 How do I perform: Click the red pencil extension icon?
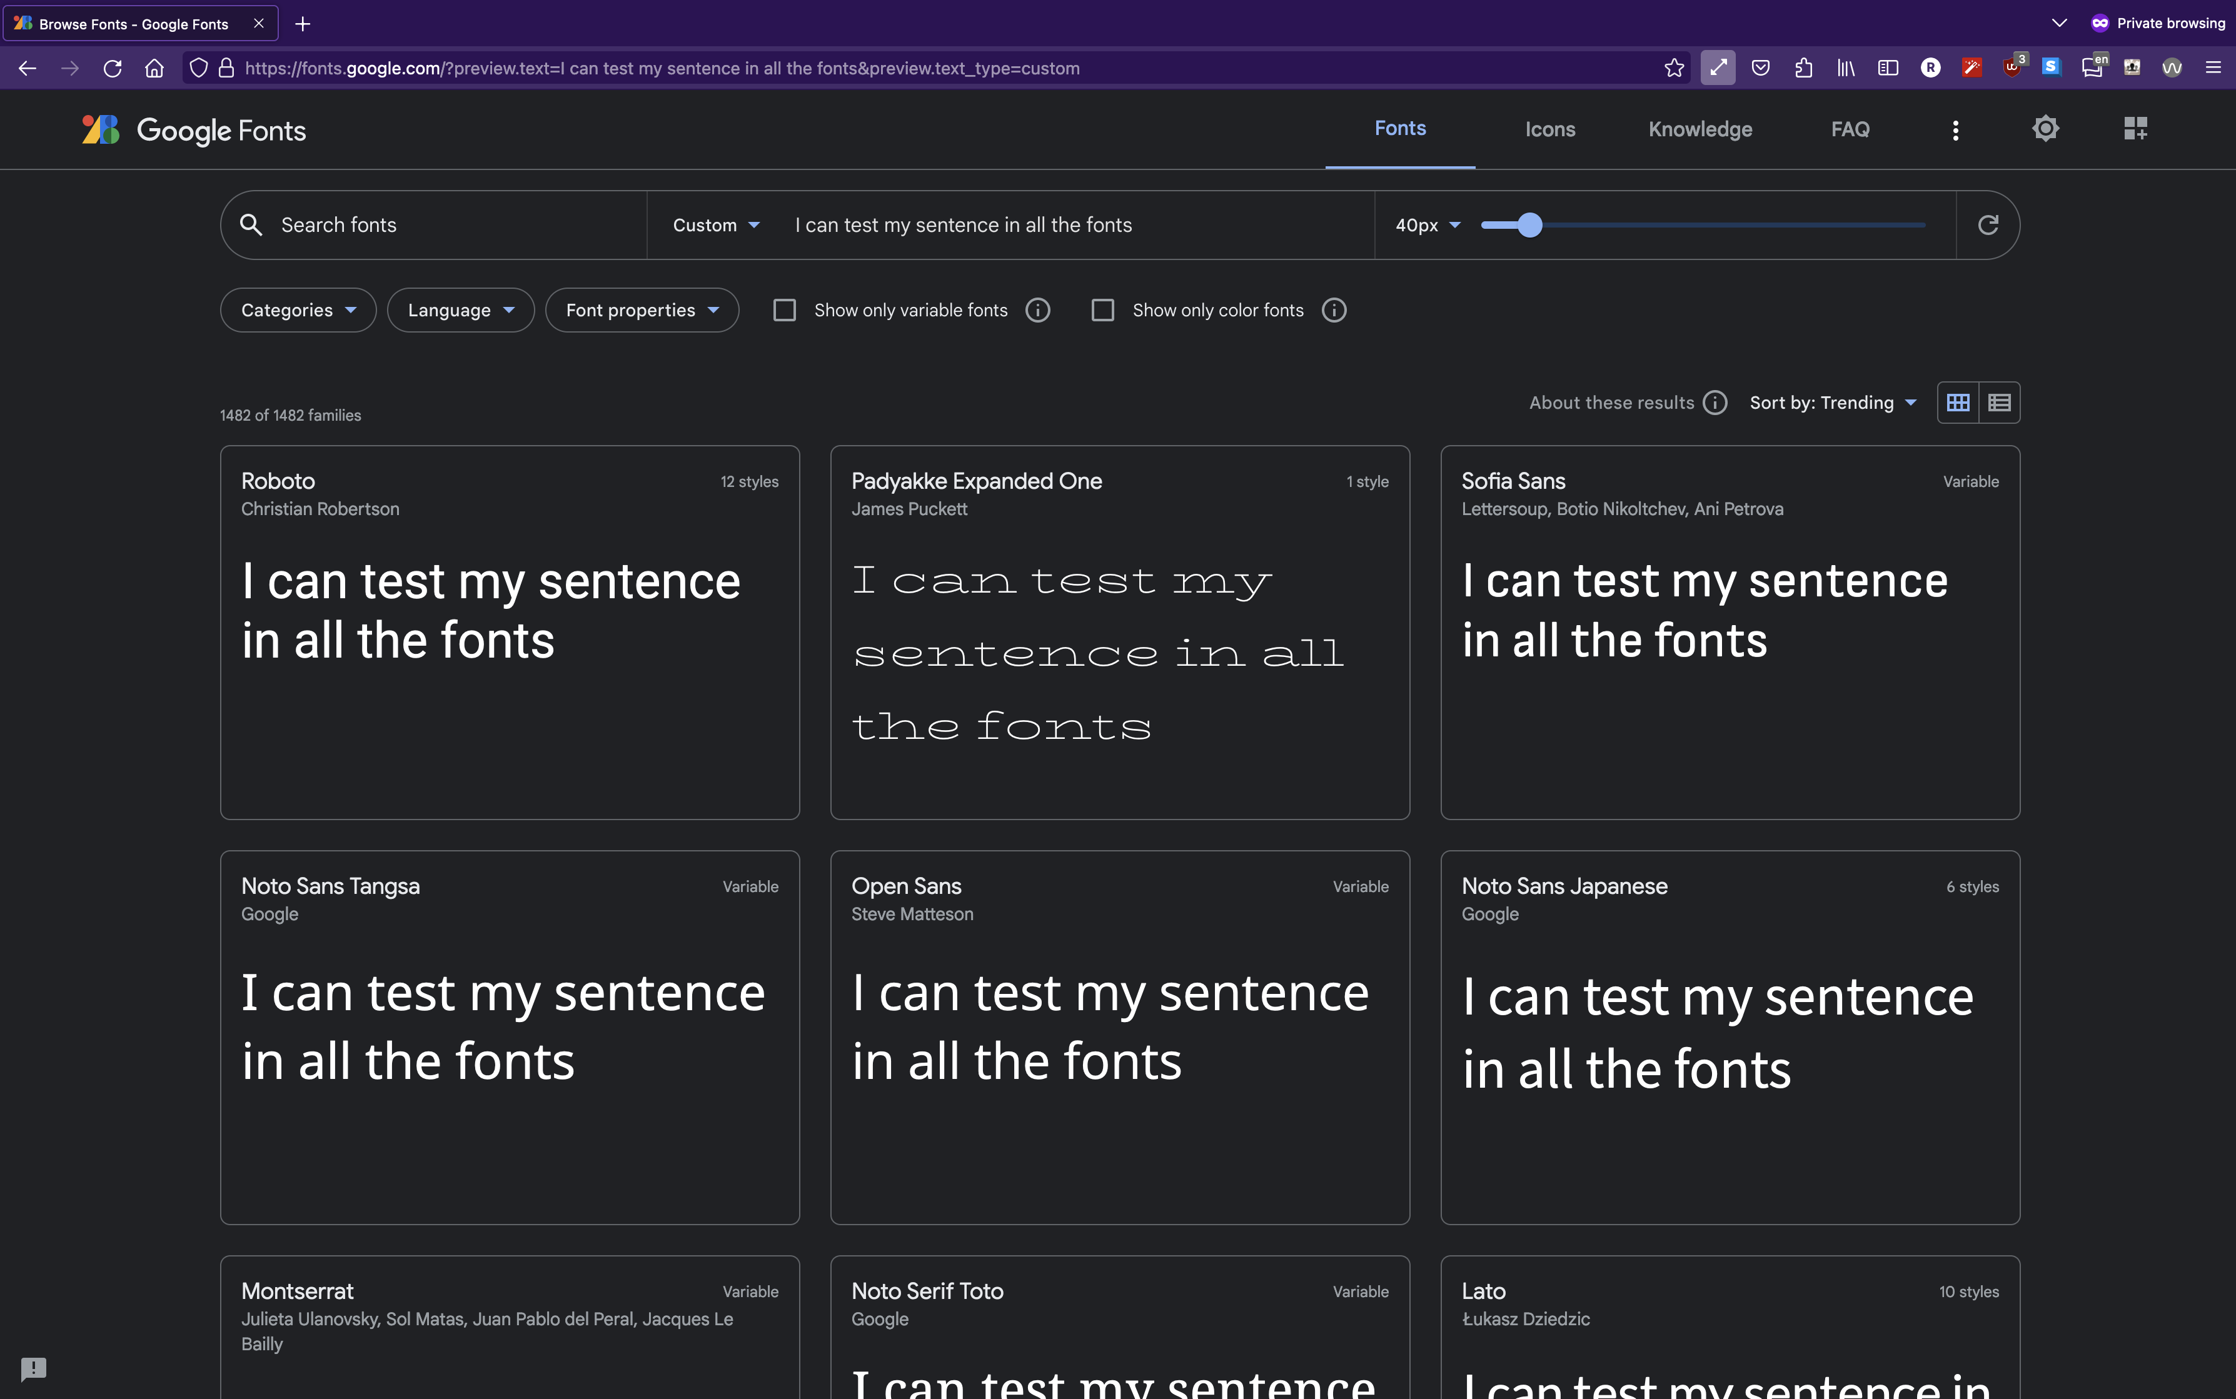[1972, 68]
